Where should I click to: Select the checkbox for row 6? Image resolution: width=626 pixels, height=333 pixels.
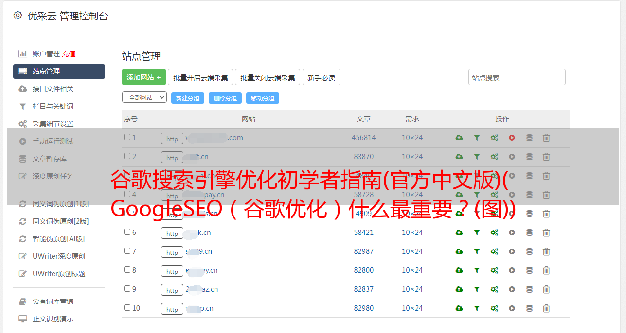[127, 232]
